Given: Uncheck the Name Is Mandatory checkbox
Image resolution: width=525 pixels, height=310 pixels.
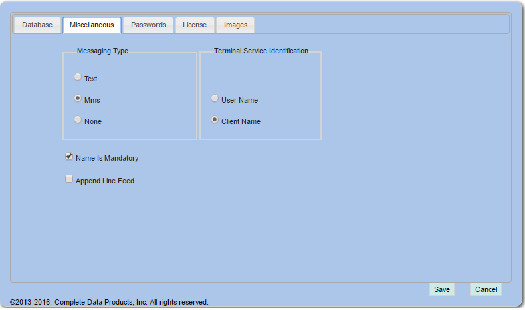Looking at the screenshot, I should click(x=69, y=156).
